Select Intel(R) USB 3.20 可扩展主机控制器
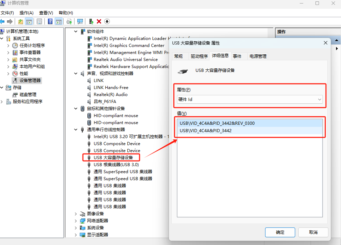Screen dimensions: 341x245 point(131,136)
